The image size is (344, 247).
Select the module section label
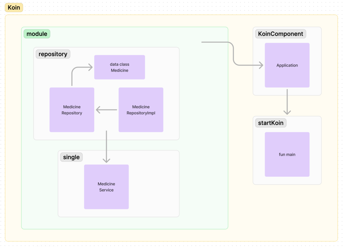click(37, 34)
